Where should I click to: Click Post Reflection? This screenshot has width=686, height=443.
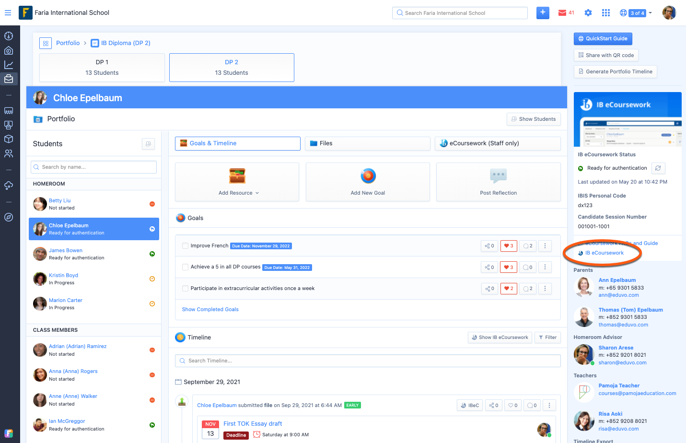click(x=499, y=182)
